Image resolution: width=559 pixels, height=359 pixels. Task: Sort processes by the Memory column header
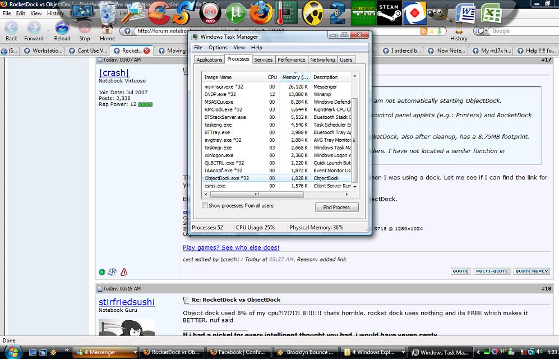tap(295, 77)
